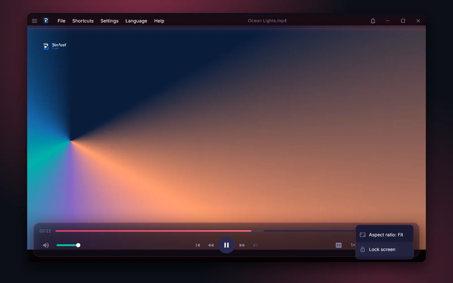The height and width of the screenshot is (283, 453).
Task: Open the Settings menu
Action: pos(109,21)
